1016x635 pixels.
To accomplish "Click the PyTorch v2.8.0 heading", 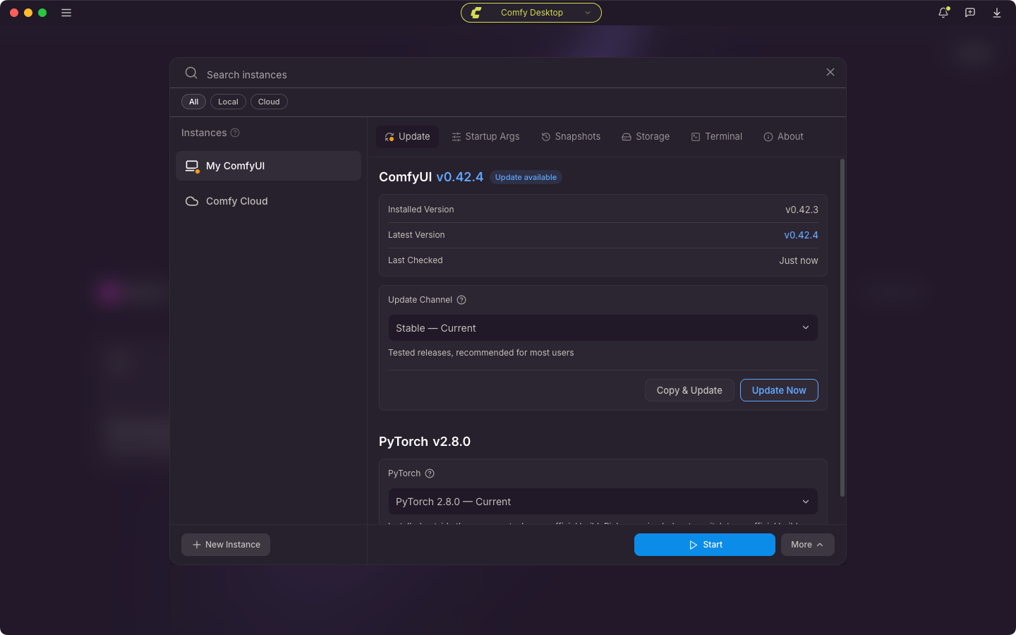I will (x=425, y=442).
